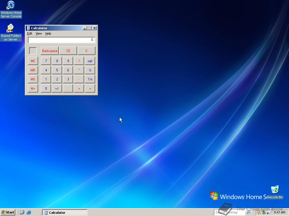Click the CE clear entry button
Viewport: 289px width, 216px height.
68,51
